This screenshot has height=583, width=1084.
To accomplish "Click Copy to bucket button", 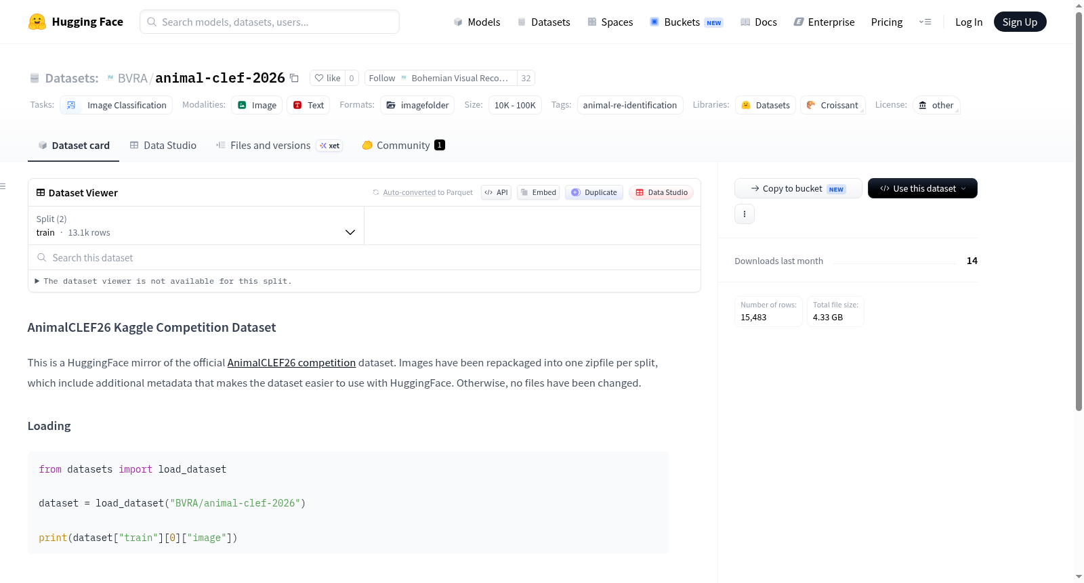I will (798, 188).
